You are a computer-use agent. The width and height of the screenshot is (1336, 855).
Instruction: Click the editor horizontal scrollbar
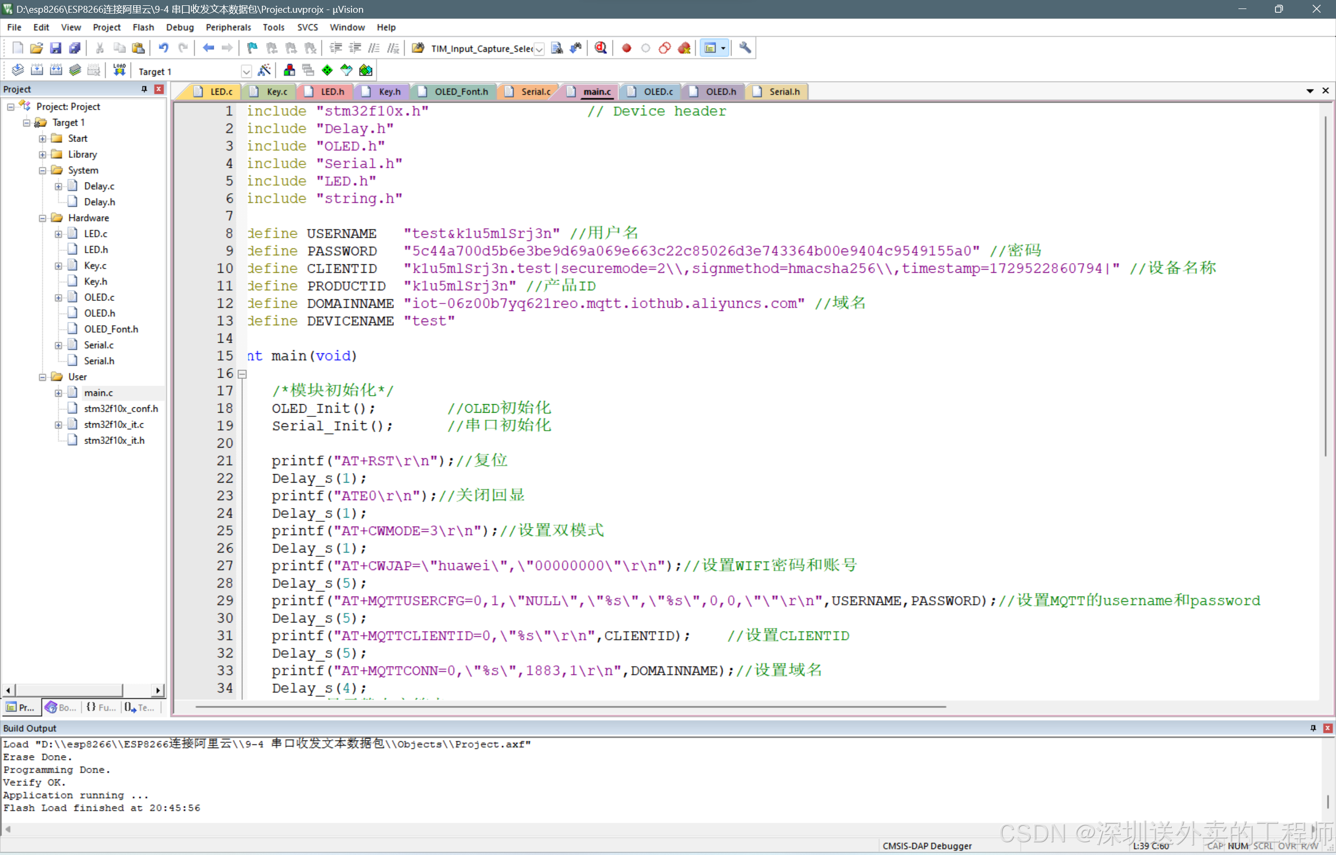(570, 707)
